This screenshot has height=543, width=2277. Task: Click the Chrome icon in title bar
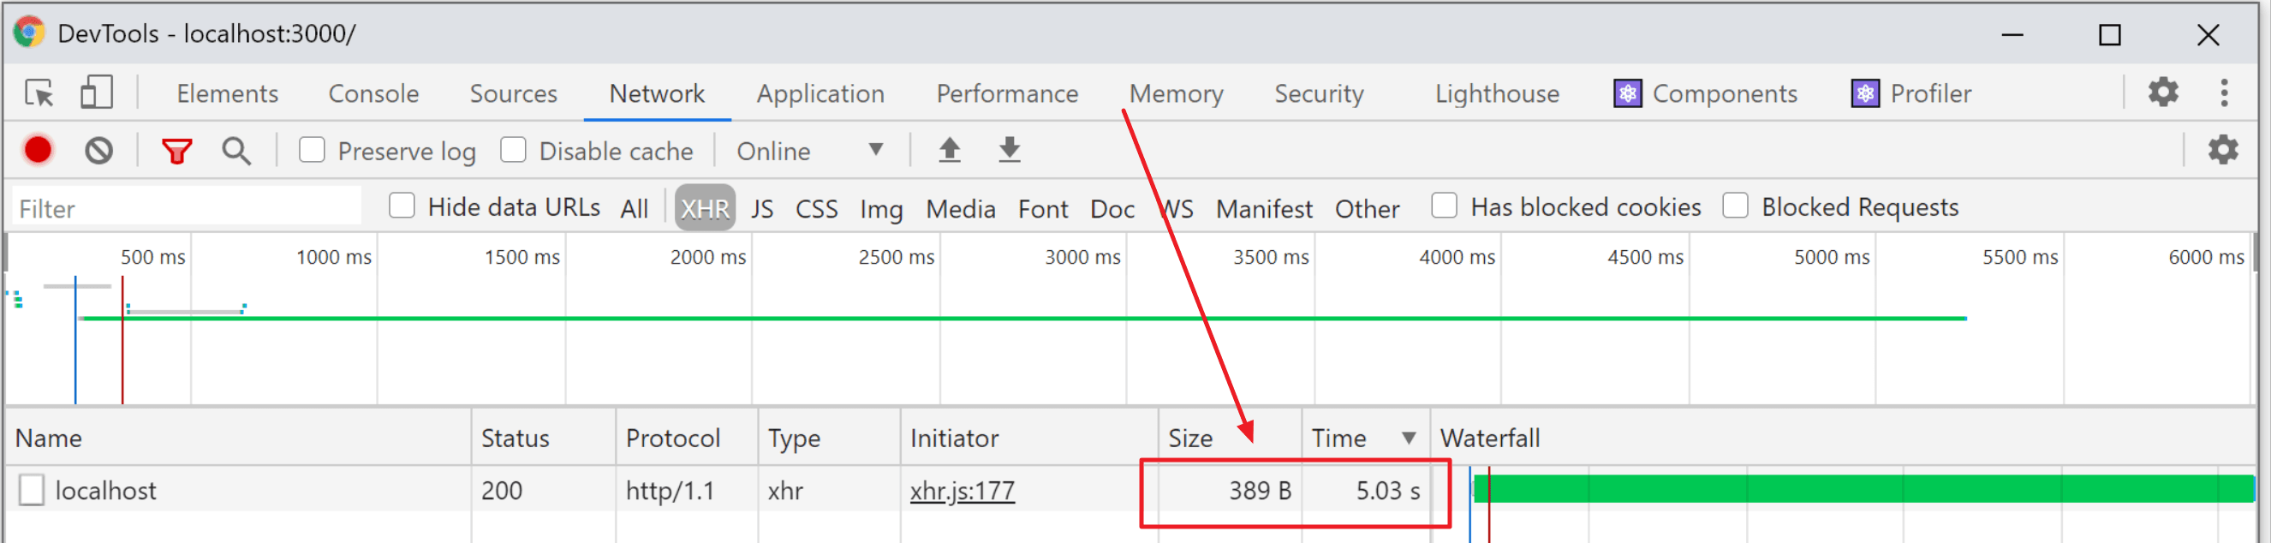click(29, 33)
